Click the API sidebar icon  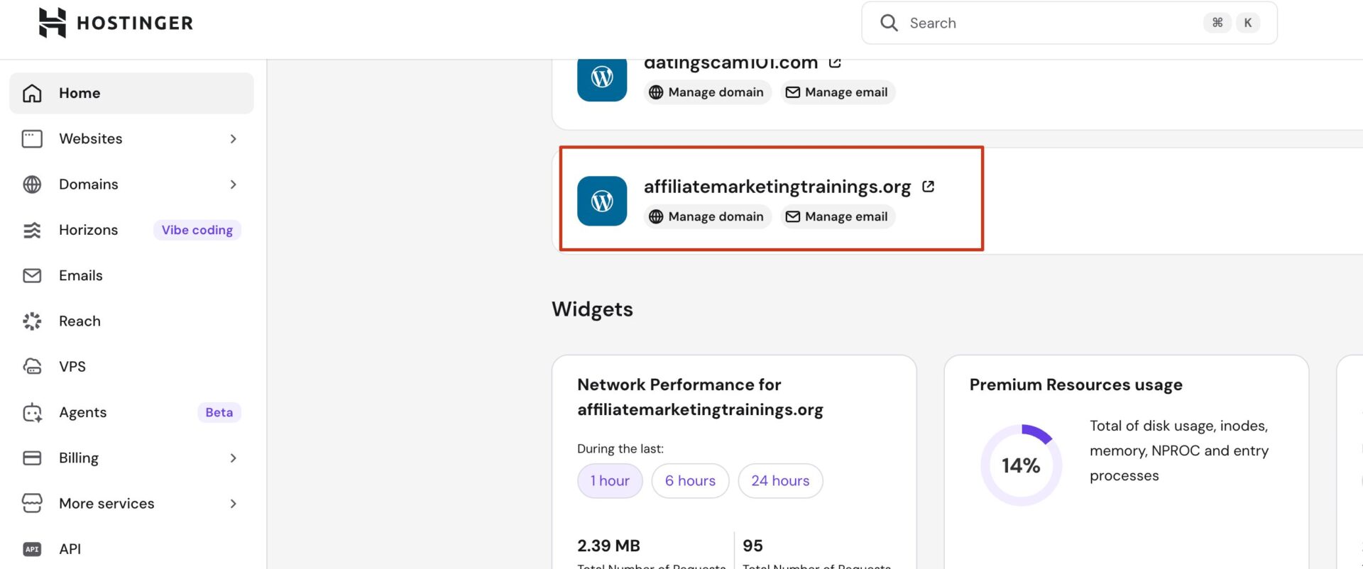(32, 549)
